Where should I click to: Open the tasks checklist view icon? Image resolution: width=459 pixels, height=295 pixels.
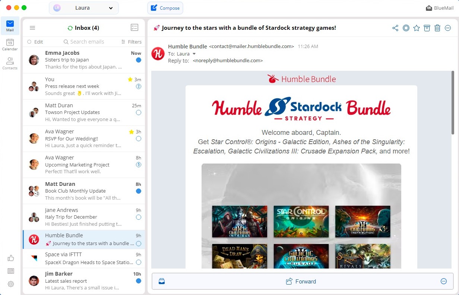point(134,28)
